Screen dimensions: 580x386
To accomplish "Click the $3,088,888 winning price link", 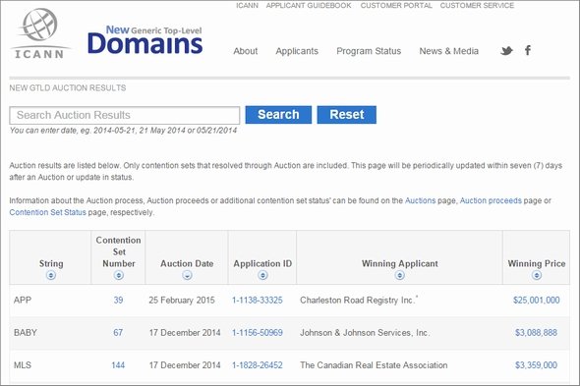I will (536, 333).
